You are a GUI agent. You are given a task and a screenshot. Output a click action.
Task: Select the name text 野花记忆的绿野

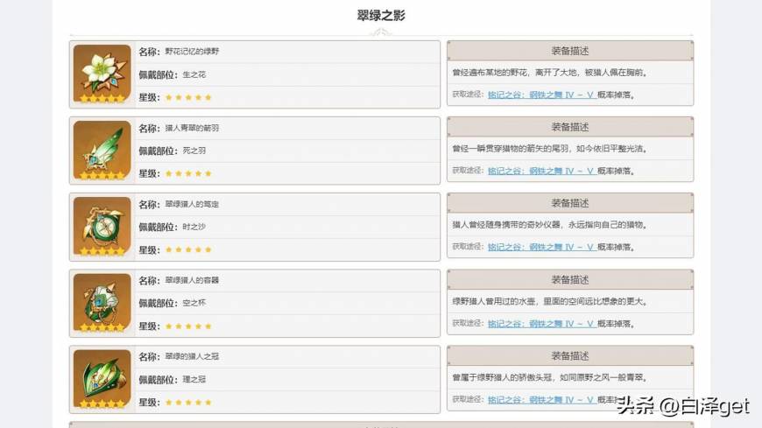192,52
